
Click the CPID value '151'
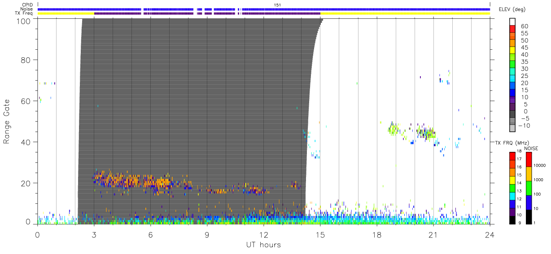pos(277,5)
